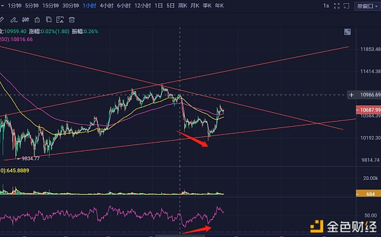Image resolution: width=381 pixels, height=237 pixels.
Task: Select the ruler measuring tool icon
Action: (x=2, y=20)
